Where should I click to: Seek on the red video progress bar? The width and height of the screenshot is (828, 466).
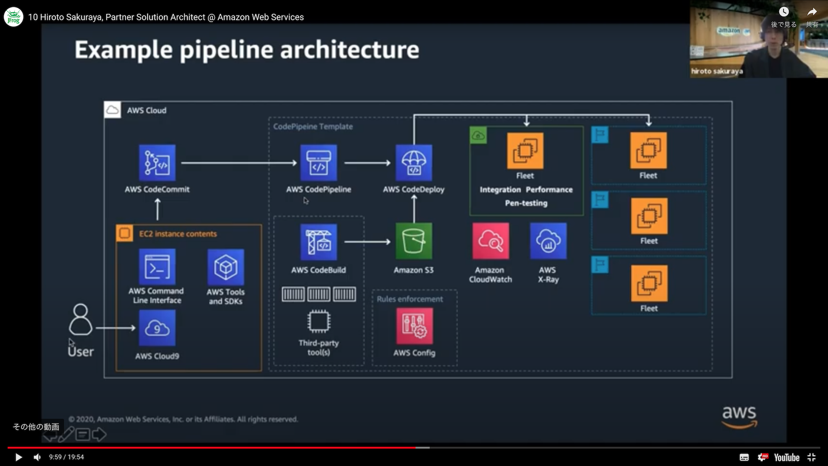[212, 447]
